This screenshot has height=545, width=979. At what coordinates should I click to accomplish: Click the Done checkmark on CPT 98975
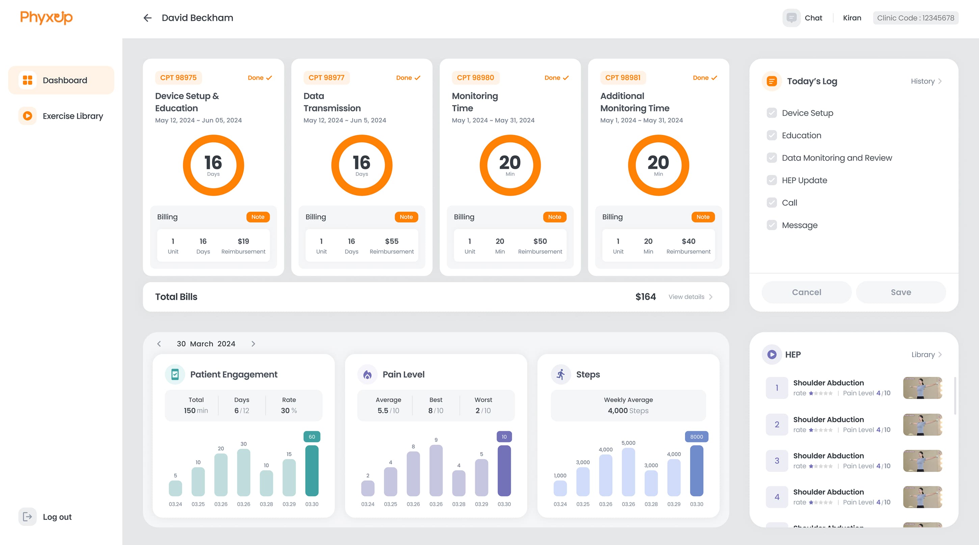(x=269, y=78)
